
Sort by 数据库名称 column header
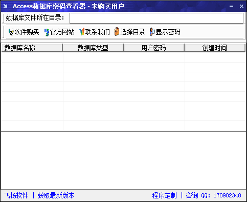(x=32, y=48)
